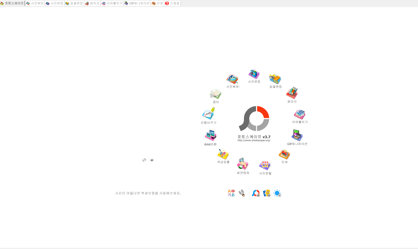Open the 색상검출 color picker icon
418x249 pixels.
[223, 156]
